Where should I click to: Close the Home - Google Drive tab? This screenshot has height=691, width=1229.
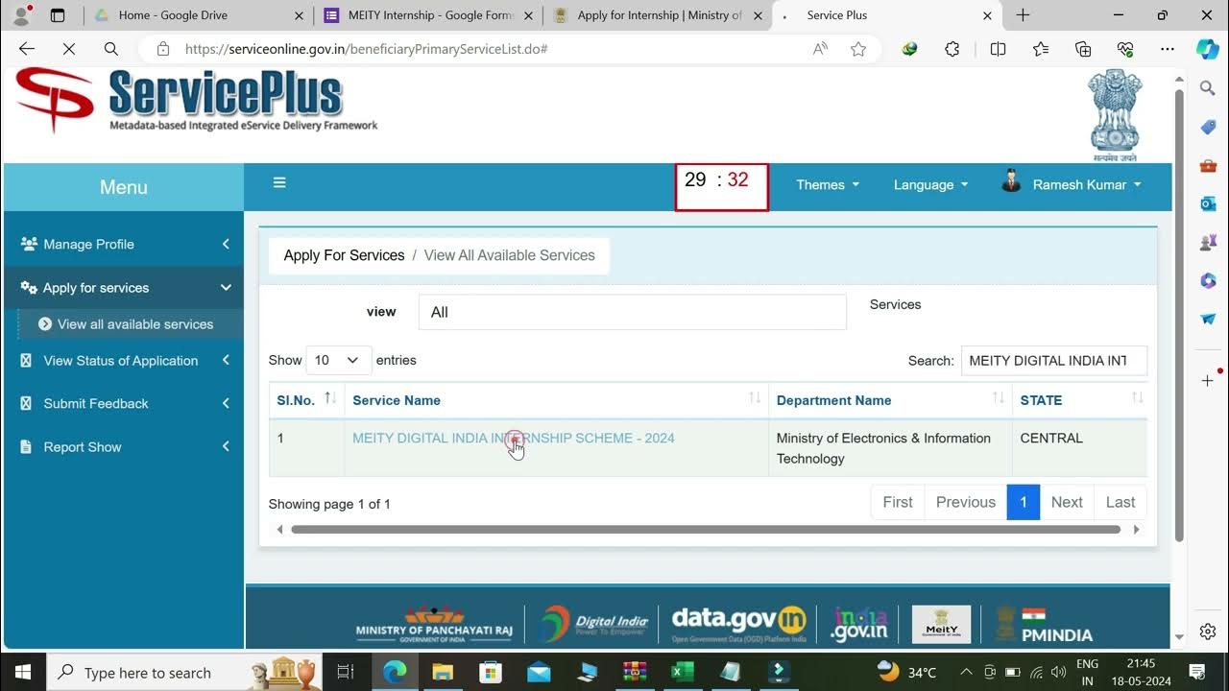point(298,15)
